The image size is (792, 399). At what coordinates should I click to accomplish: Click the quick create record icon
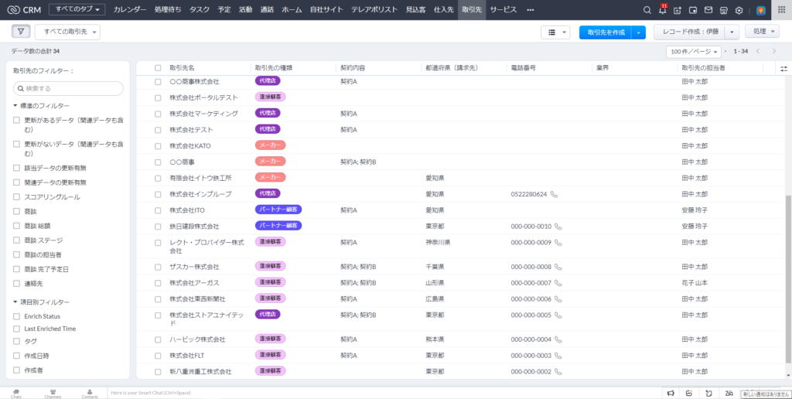(678, 10)
